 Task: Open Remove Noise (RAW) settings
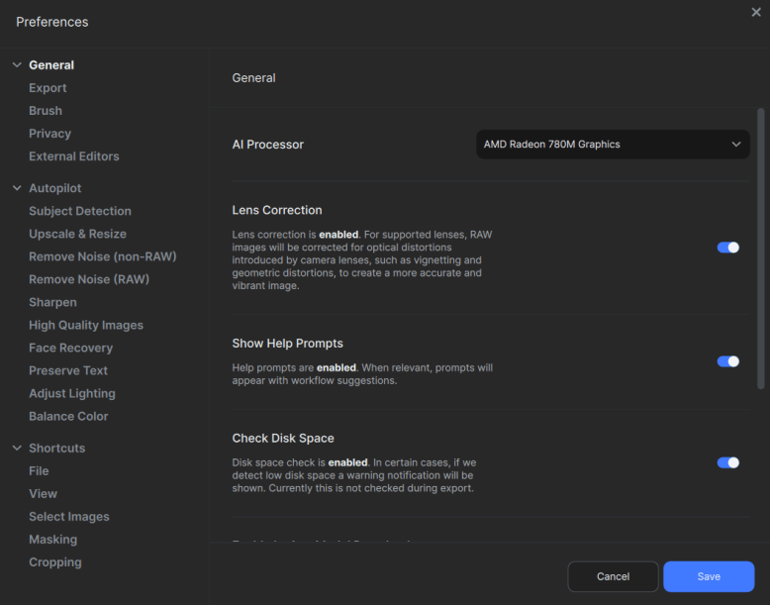tap(89, 279)
